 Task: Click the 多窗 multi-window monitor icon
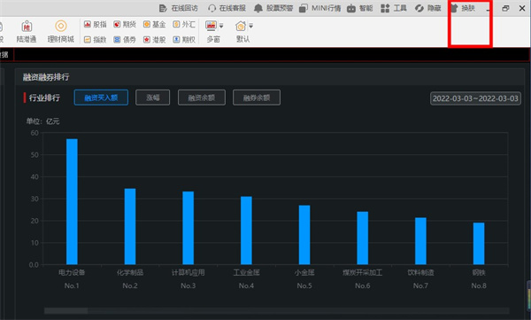point(211,26)
